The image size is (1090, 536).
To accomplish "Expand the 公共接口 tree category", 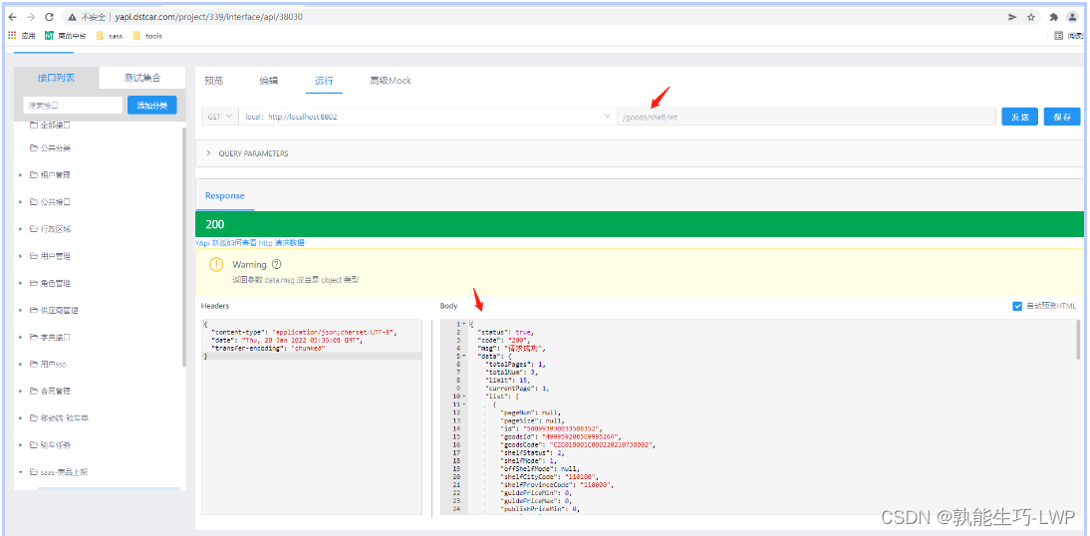I will click(20, 202).
